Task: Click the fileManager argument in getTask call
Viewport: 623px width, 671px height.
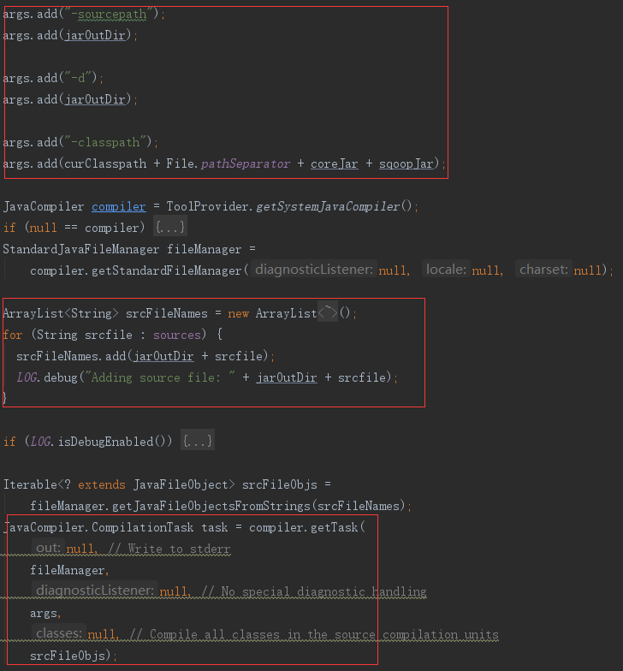Action: tap(68, 570)
